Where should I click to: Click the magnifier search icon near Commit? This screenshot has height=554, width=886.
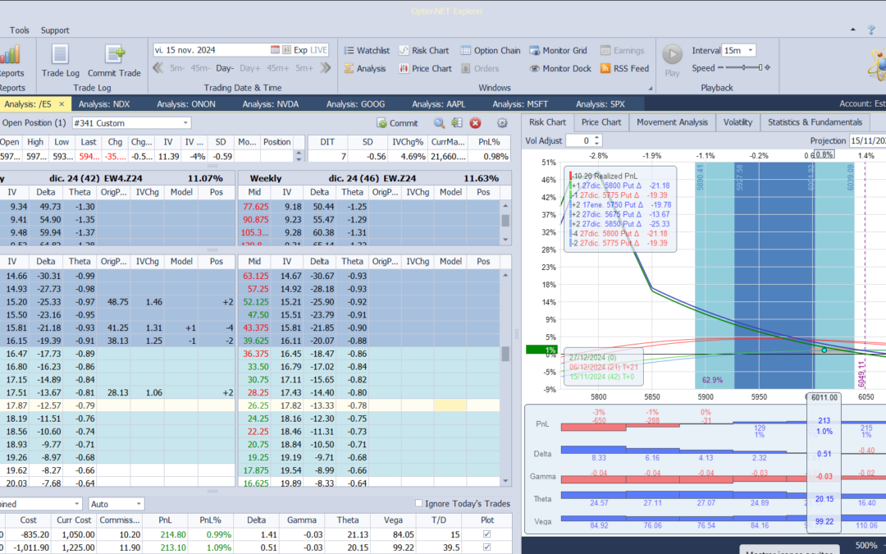click(439, 123)
